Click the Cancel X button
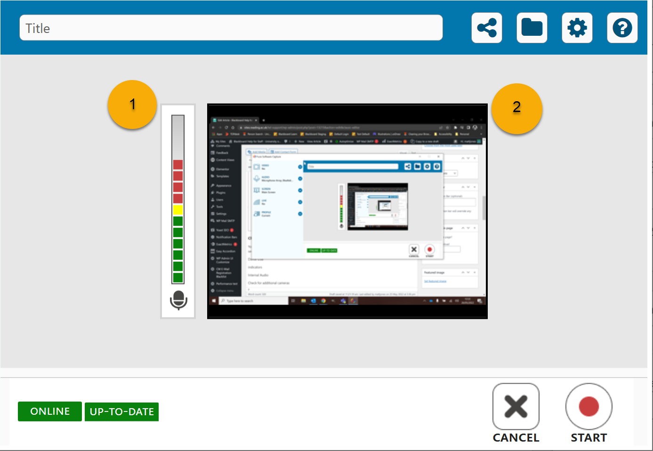This screenshot has width=653, height=451. click(516, 407)
